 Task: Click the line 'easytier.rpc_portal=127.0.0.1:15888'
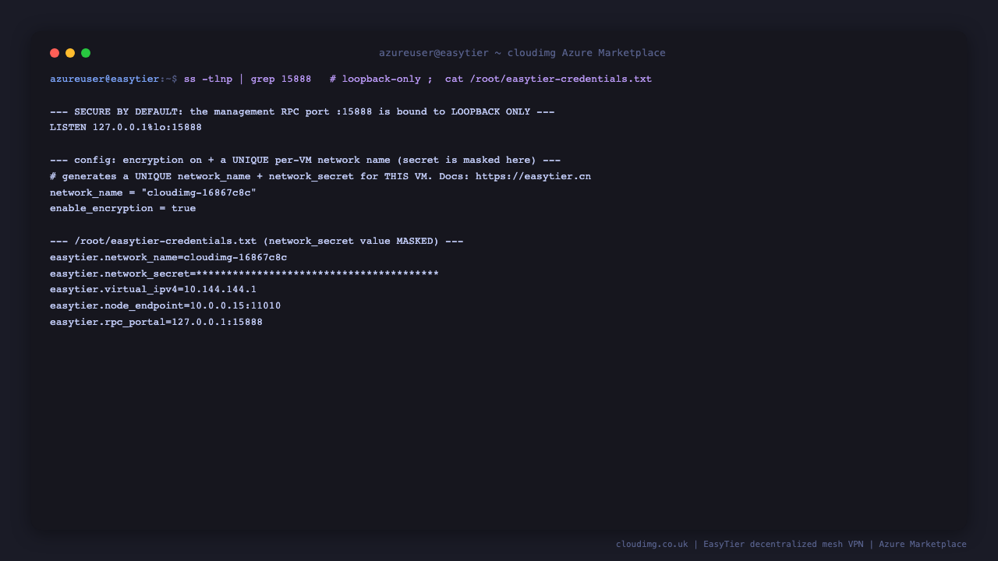coord(157,323)
